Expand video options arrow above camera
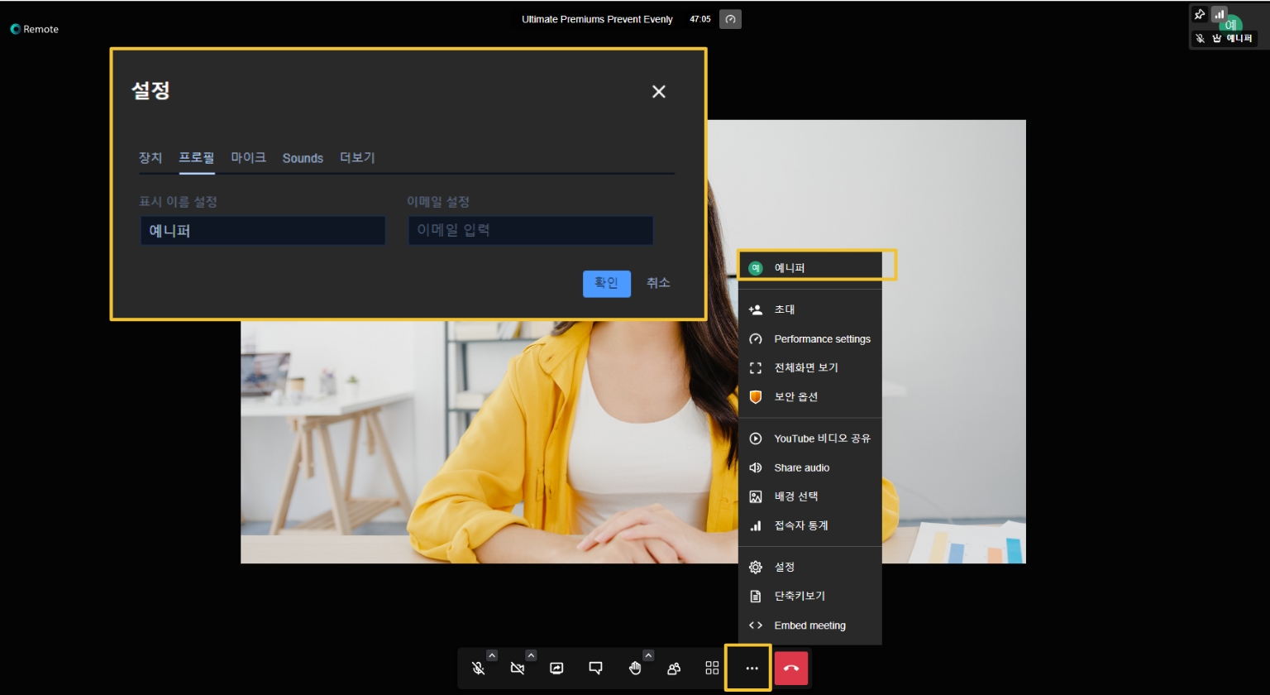This screenshot has width=1270, height=695. click(x=531, y=655)
